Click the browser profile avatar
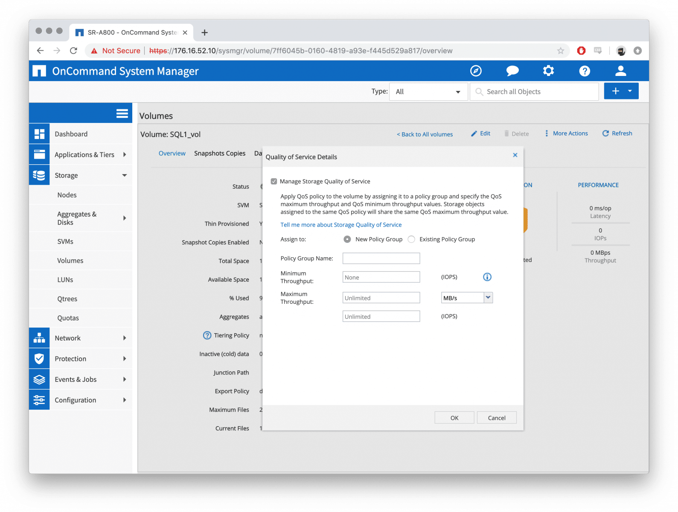678x512 pixels. click(621, 51)
